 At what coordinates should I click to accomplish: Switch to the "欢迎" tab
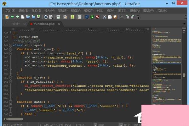(16, 24)
